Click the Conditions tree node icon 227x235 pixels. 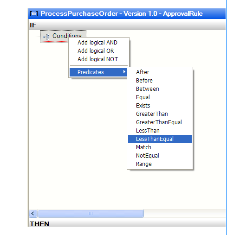point(46,37)
